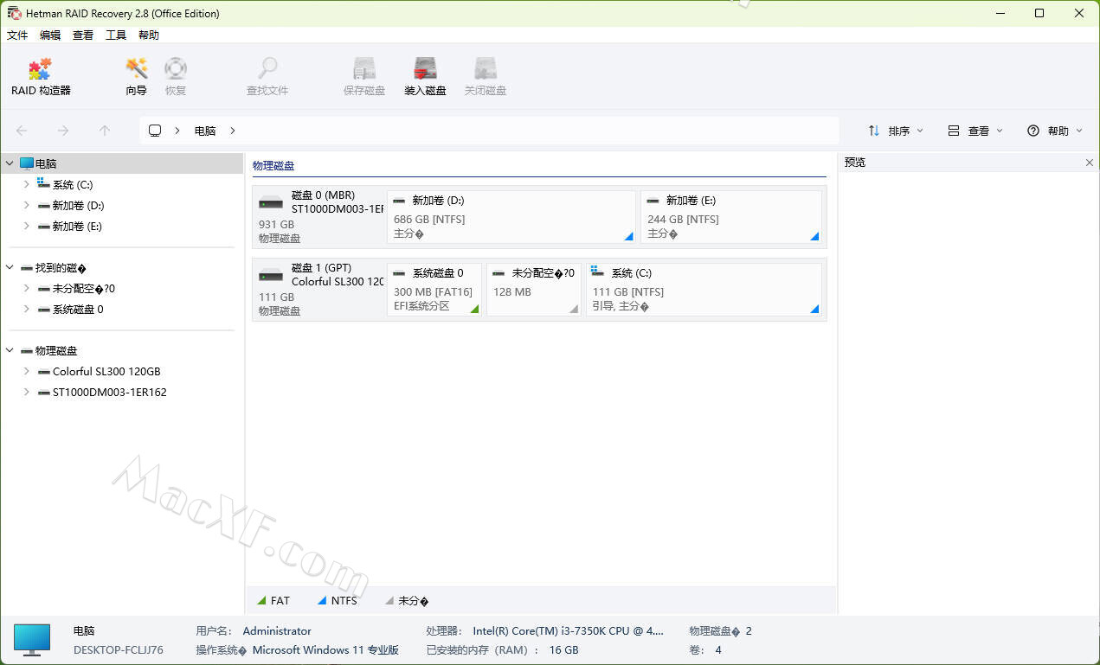Open the 文件 menu
This screenshot has height=665, width=1100.
coord(17,35)
